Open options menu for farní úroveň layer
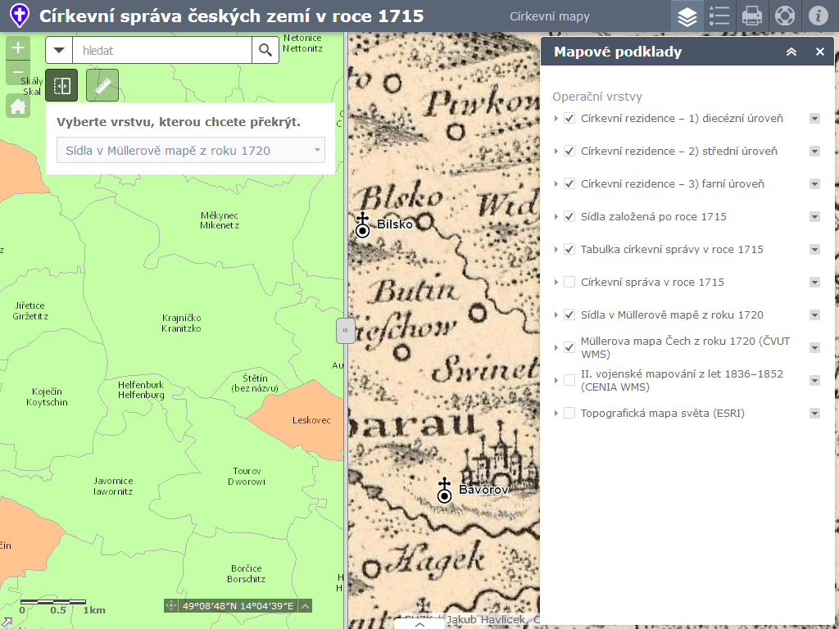The height and width of the screenshot is (629, 839). (x=814, y=184)
